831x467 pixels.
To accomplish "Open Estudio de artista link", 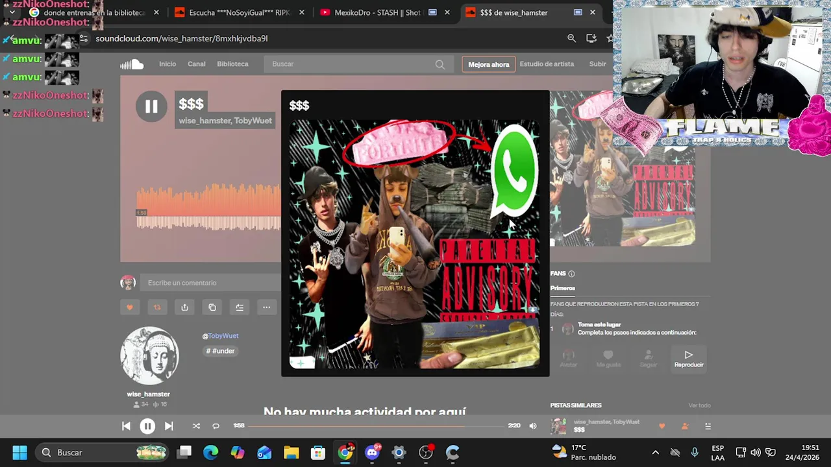I will [x=547, y=64].
